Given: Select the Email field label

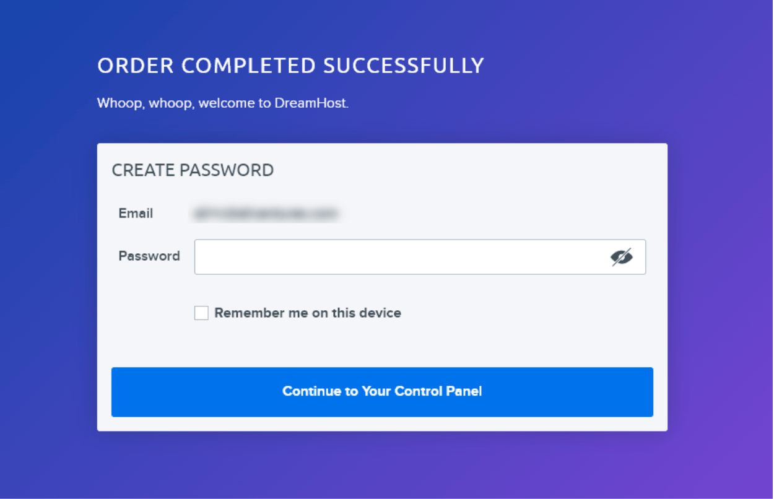Looking at the screenshot, I should (136, 213).
